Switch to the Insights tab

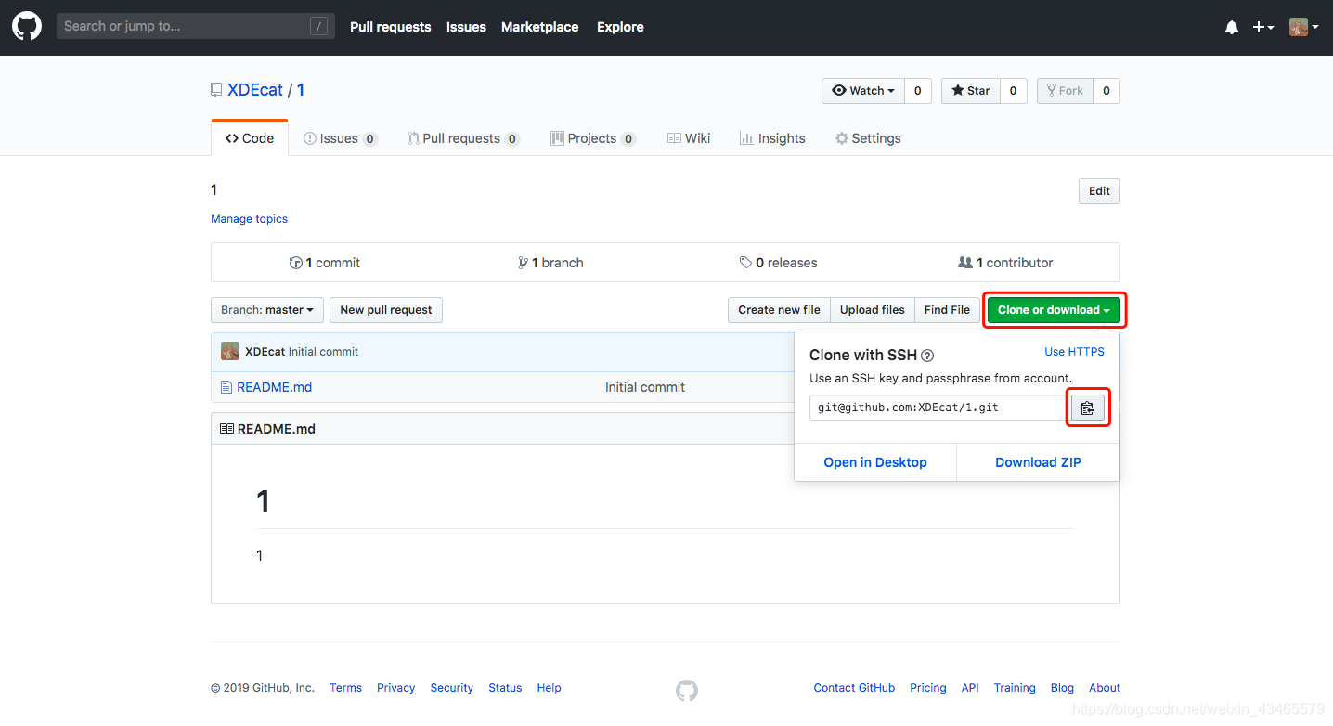tap(772, 138)
